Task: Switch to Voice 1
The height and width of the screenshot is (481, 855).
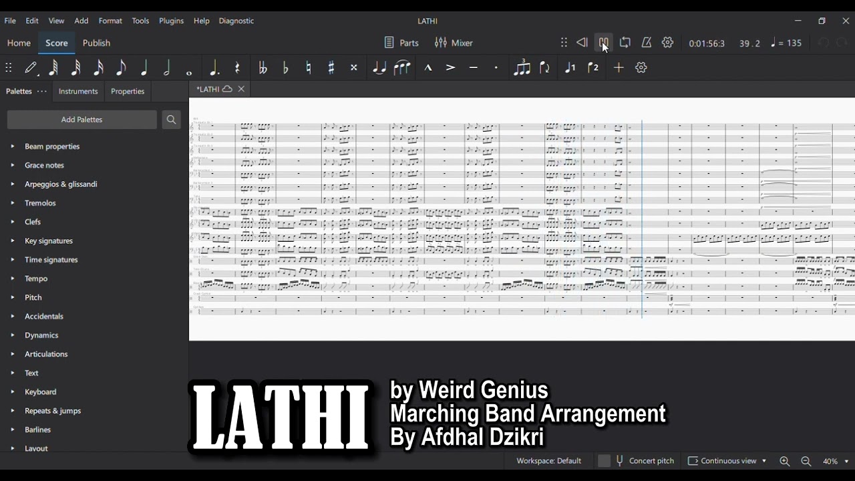Action: pos(570,67)
